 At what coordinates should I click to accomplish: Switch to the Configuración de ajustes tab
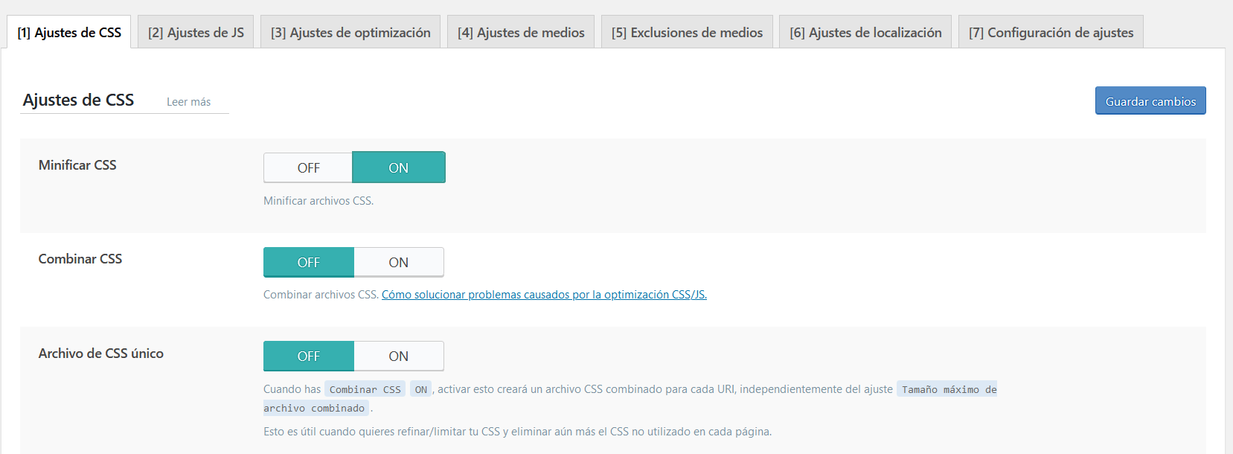[x=1051, y=32]
